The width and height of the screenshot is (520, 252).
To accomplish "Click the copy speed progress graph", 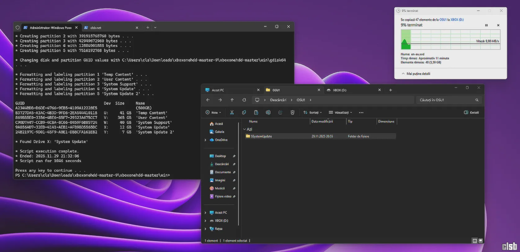I will point(450,39).
